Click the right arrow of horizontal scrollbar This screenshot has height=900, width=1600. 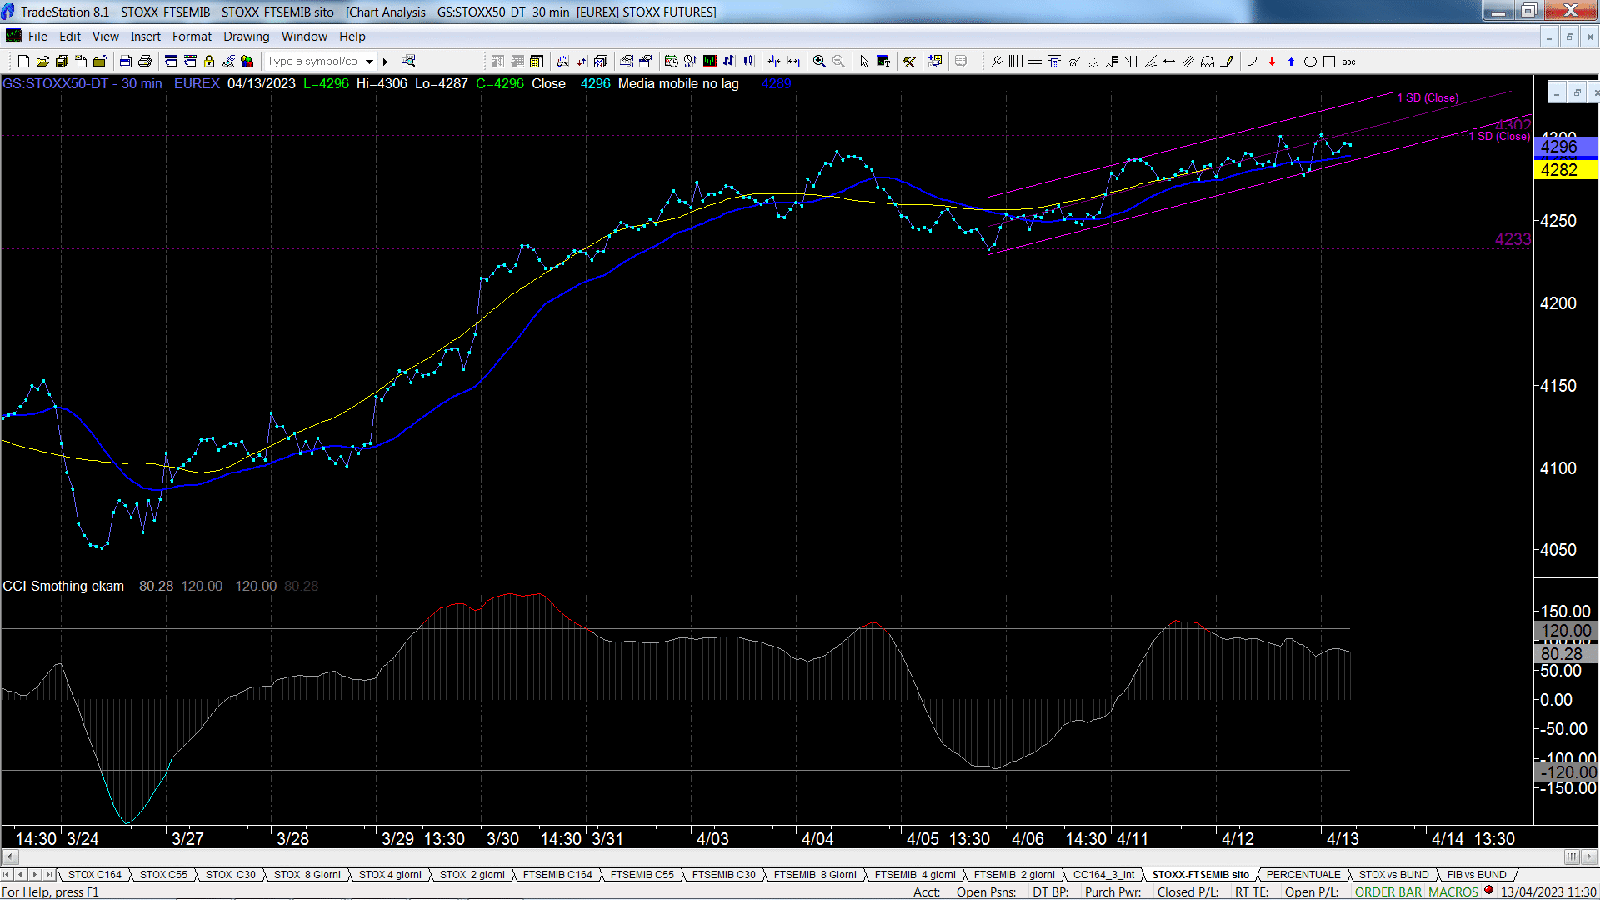point(1589,857)
